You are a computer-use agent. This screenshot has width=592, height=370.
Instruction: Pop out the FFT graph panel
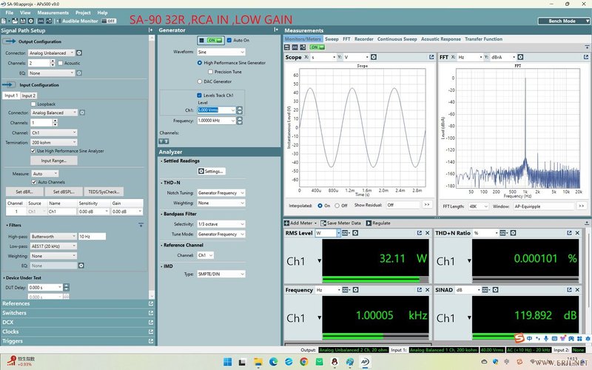click(x=585, y=57)
